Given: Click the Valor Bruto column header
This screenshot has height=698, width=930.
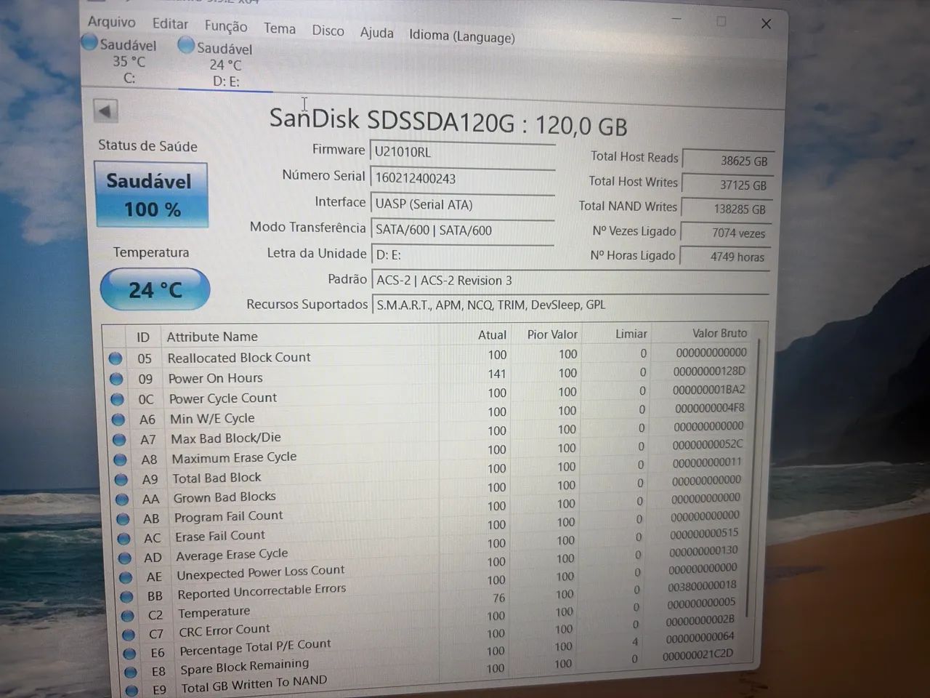Looking at the screenshot, I should (x=719, y=333).
